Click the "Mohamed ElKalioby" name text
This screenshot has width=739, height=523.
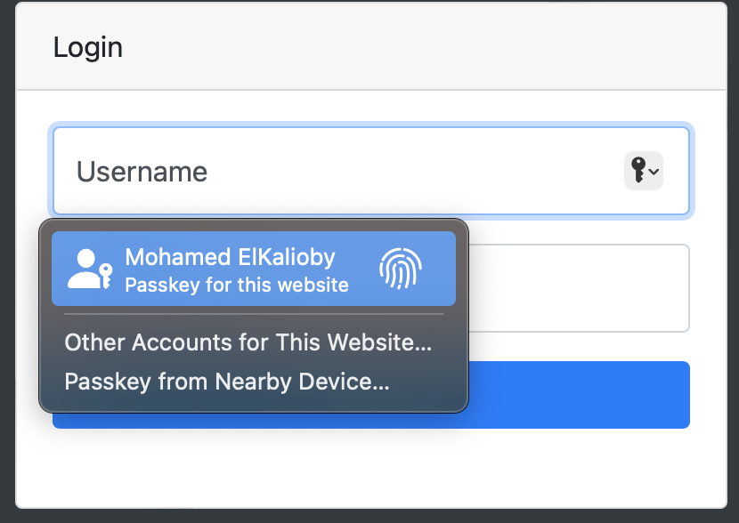[x=230, y=257]
